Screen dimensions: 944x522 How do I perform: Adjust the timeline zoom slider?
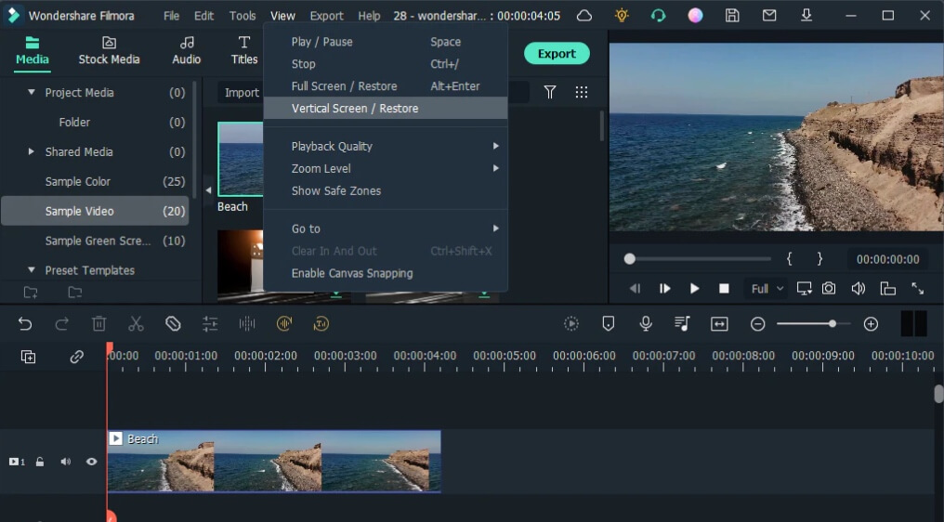(x=813, y=324)
